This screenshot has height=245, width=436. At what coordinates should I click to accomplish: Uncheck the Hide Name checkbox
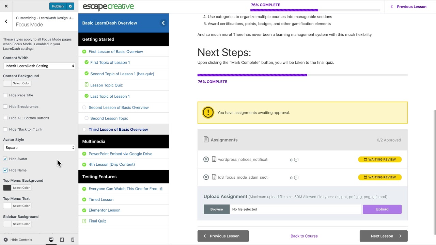point(5,170)
